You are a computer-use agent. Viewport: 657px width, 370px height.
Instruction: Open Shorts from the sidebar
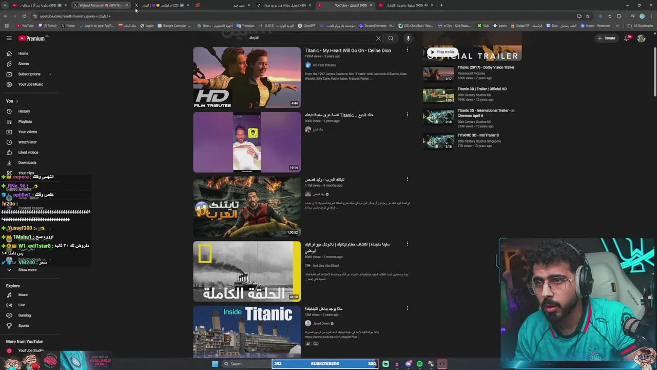tap(24, 64)
